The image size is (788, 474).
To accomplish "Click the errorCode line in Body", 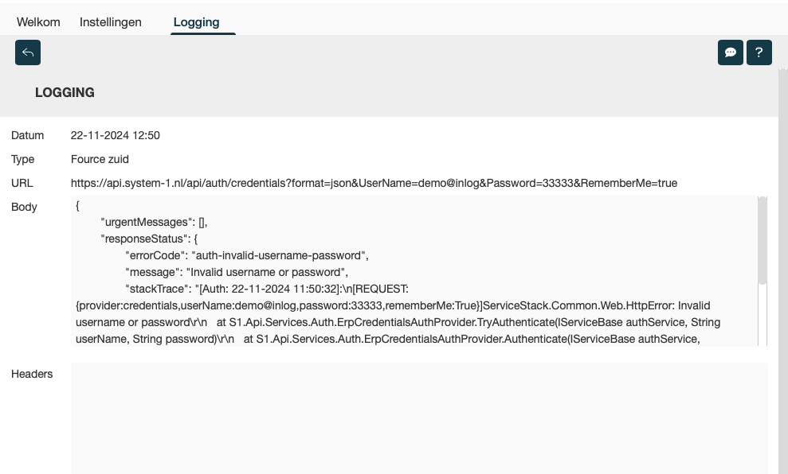I will (246, 255).
